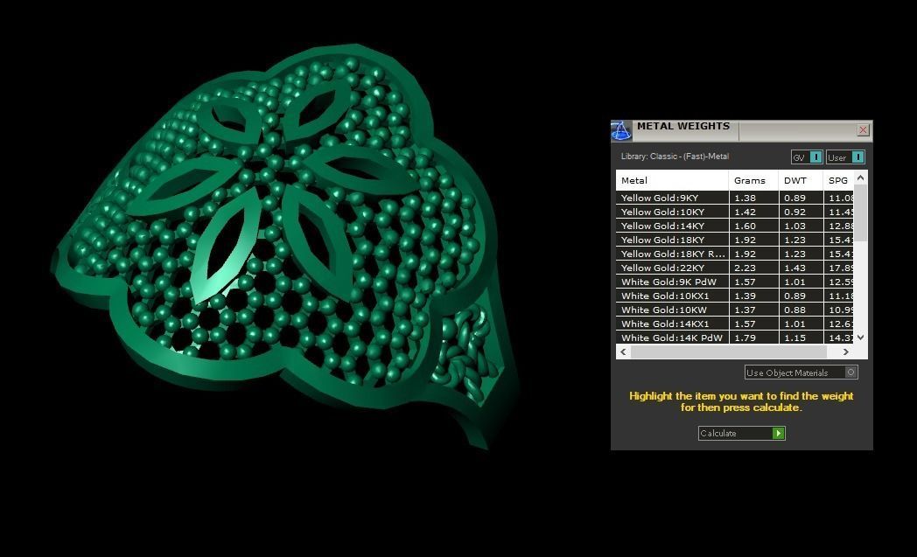Click the vertical scrollbar thumb in metal list

pos(860,212)
